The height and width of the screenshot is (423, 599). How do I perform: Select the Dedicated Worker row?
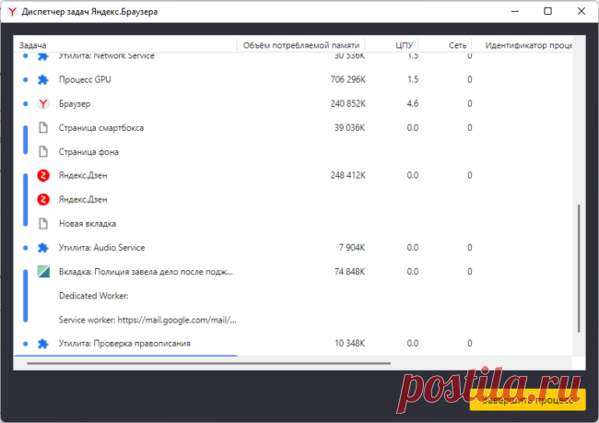[x=293, y=296]
